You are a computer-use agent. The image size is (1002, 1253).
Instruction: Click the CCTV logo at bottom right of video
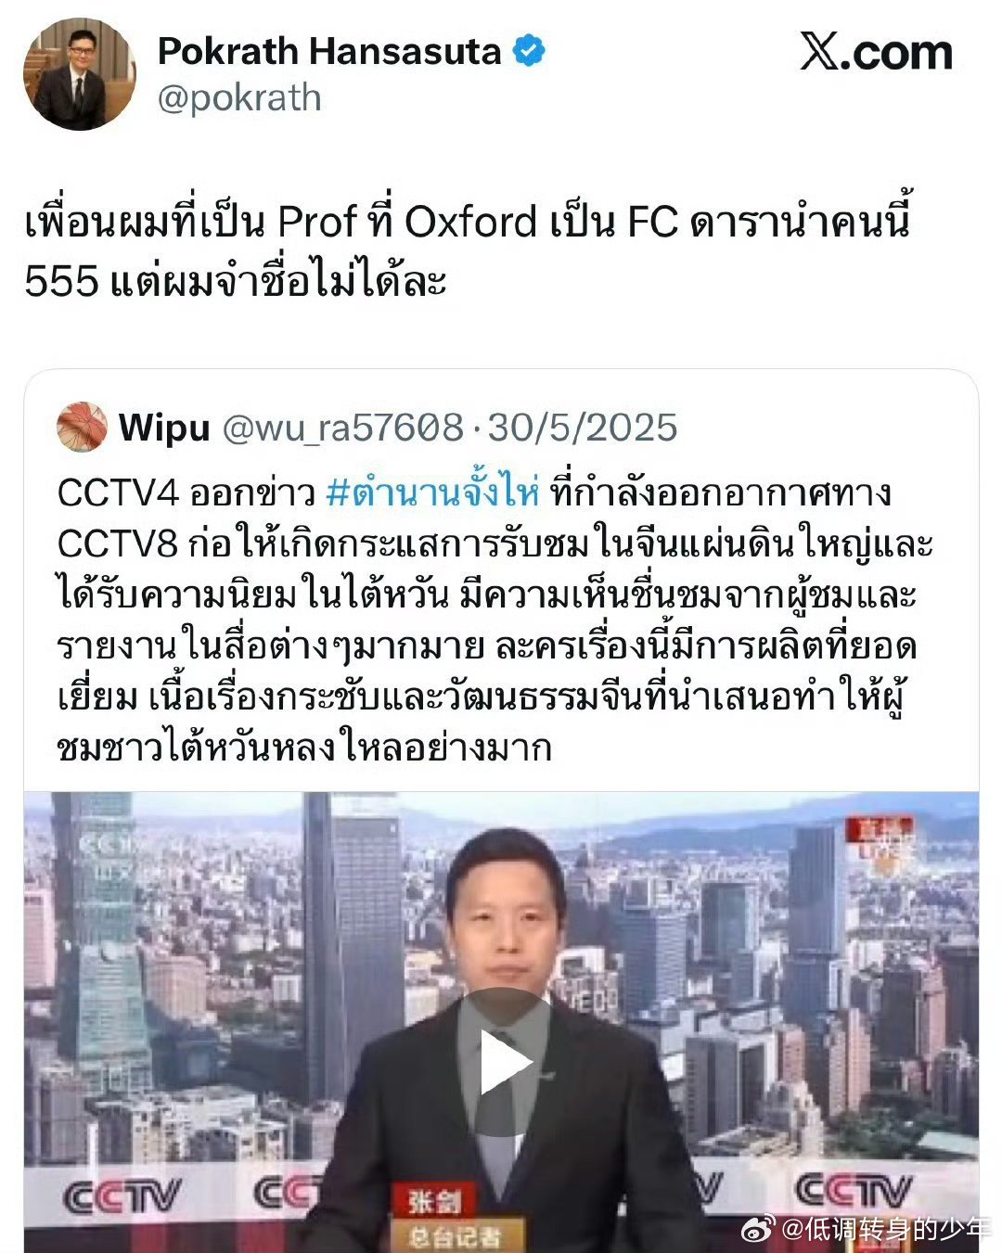point(854,1191)
